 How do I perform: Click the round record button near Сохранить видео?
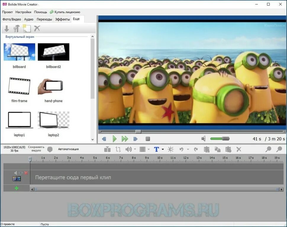point(50,149)
